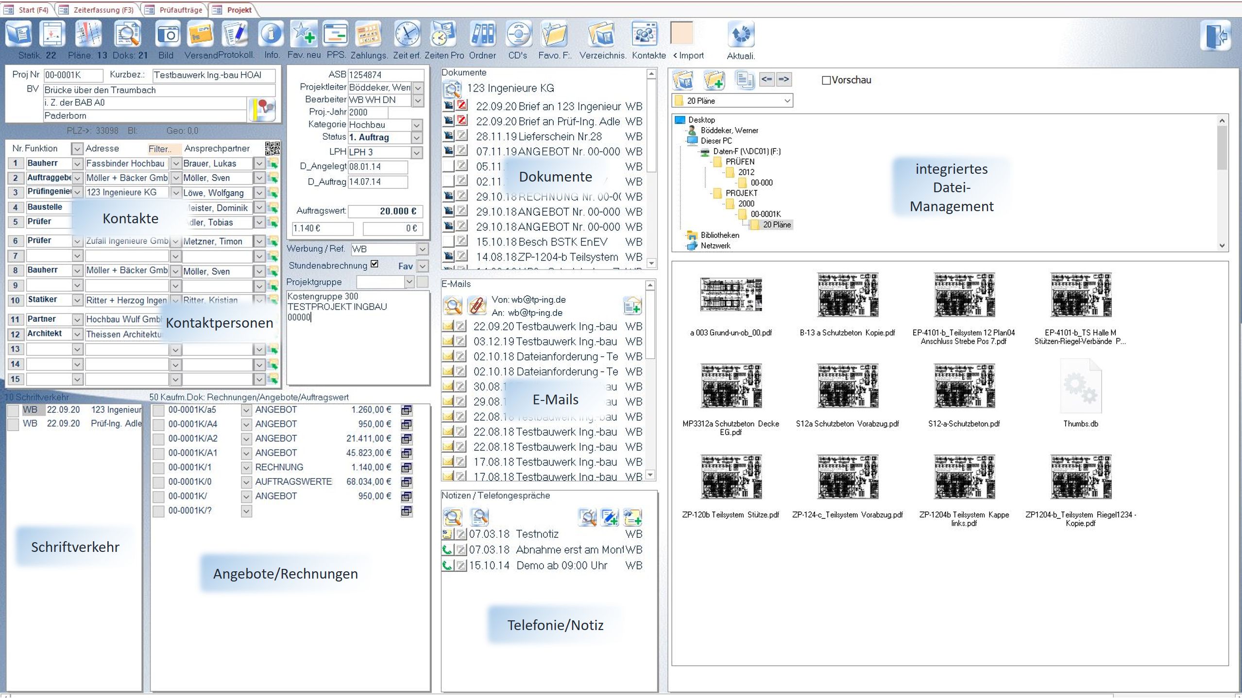The height and width of the screenshot is (698, 1242).
Task: Check the box beside 00-0001K/A4 Angebot
Action: (158, 425)
